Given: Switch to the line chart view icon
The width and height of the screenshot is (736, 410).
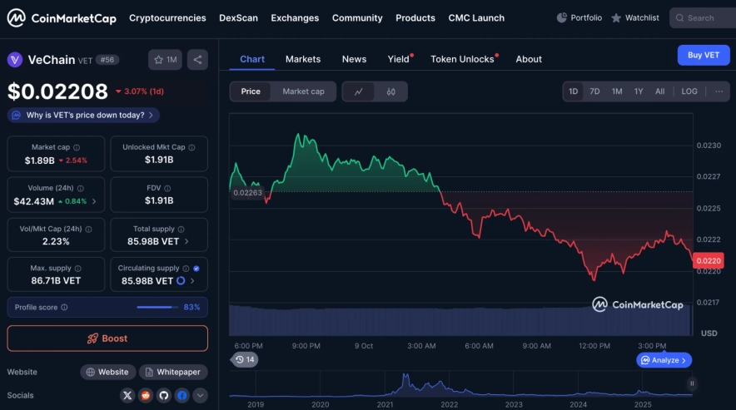Looking at the screenshot, I should [358, 91].
